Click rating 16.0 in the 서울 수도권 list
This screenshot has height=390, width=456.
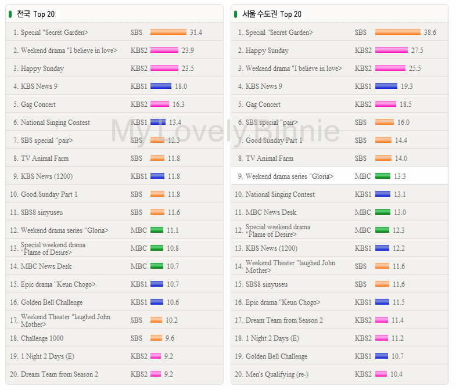click(x=403, y=122)
